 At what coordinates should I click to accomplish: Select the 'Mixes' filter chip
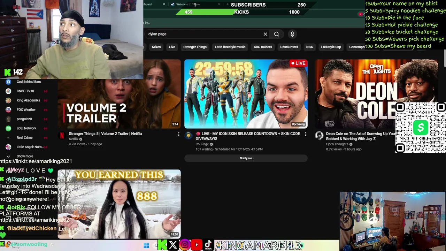point(156,47)
